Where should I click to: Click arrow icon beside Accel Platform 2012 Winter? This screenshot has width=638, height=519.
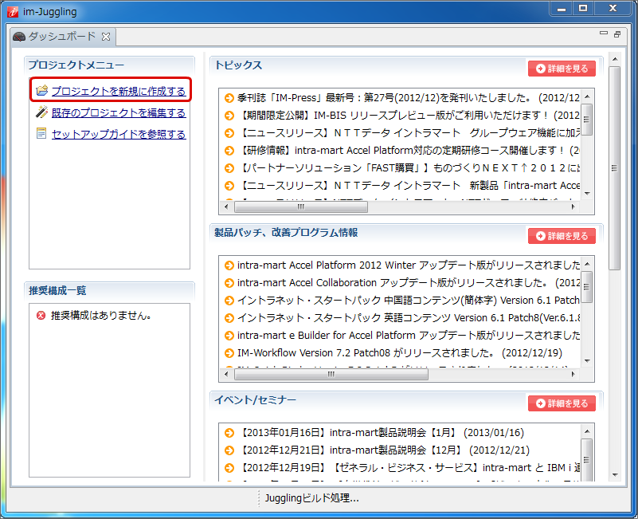tap(229, 265)
